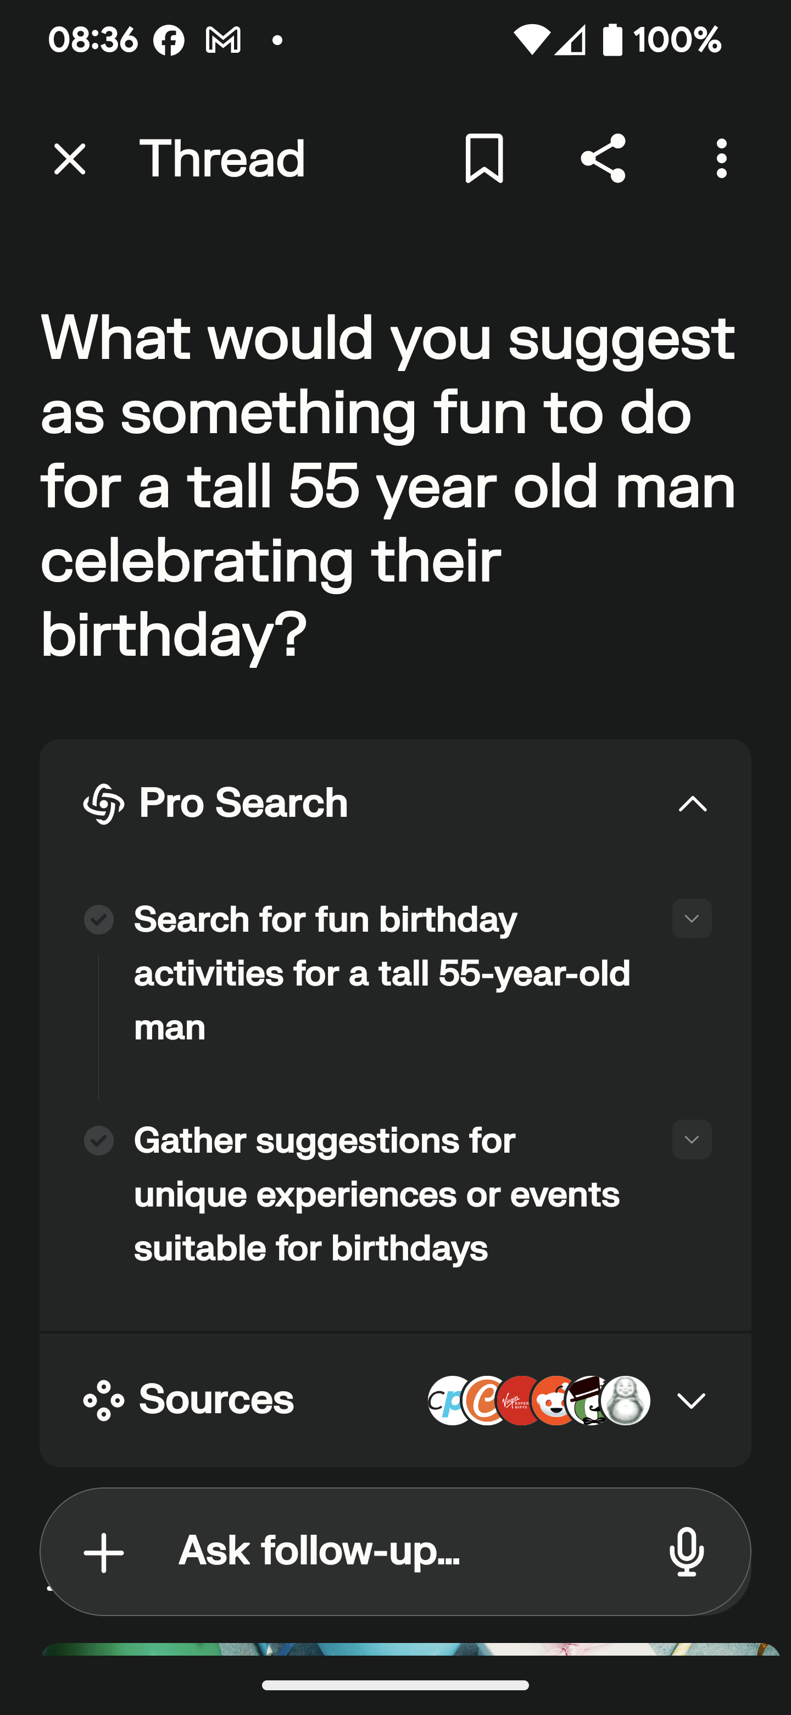Close the thread with the X icon
The image size is (791, 1715).
(x=70, y=159)
